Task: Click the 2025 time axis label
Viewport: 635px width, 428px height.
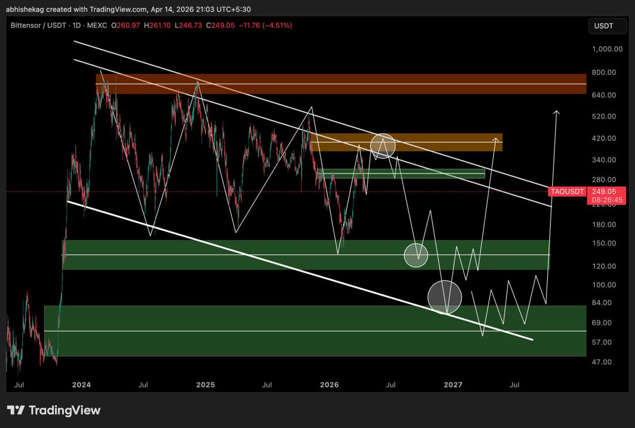Action: tap(206, 385)
